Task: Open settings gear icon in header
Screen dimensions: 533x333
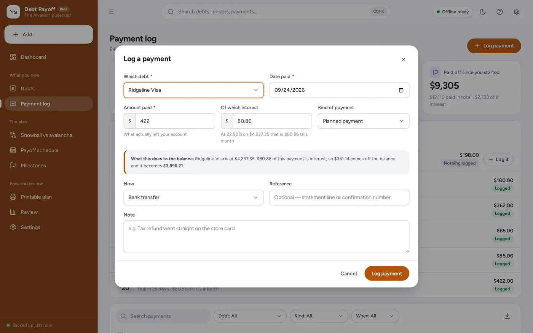Action: point(517,12)
